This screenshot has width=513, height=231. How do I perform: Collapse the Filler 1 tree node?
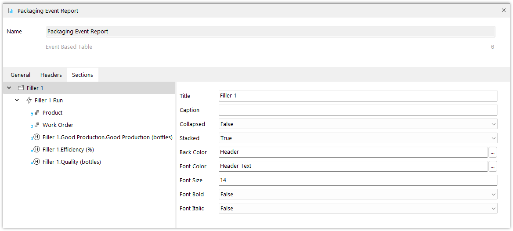coord(9,88)
